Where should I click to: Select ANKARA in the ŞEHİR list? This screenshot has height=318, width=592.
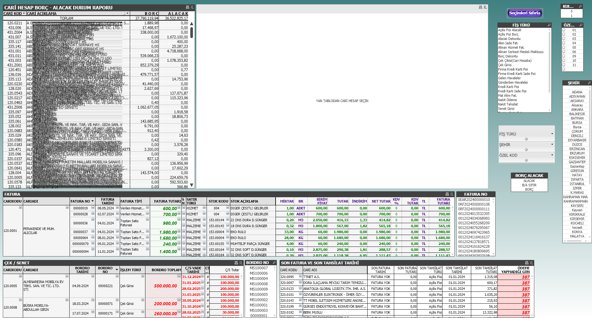577,110
